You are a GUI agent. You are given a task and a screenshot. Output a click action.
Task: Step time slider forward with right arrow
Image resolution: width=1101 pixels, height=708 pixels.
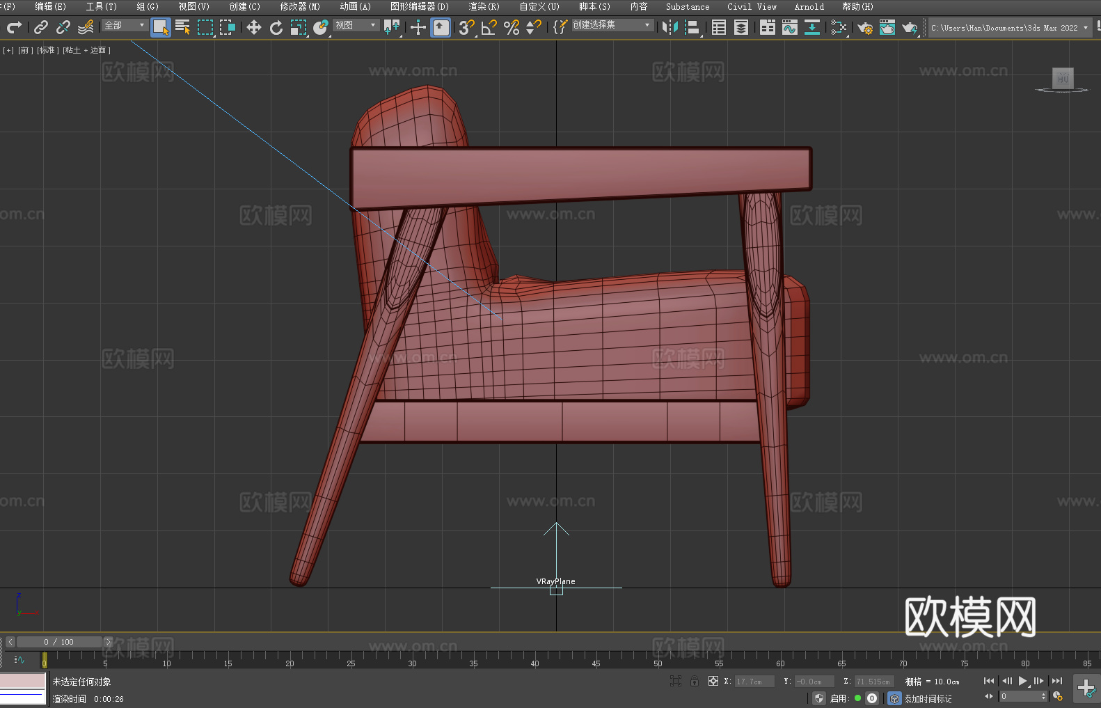click(108, 642)
